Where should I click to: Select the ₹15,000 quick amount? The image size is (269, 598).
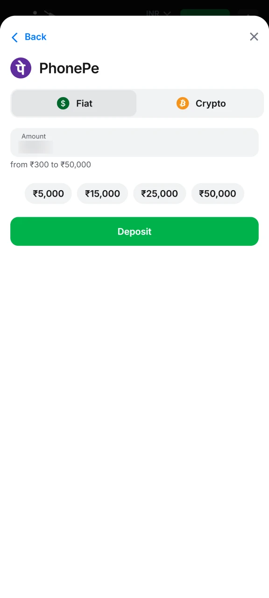click(x=102, y=193)
